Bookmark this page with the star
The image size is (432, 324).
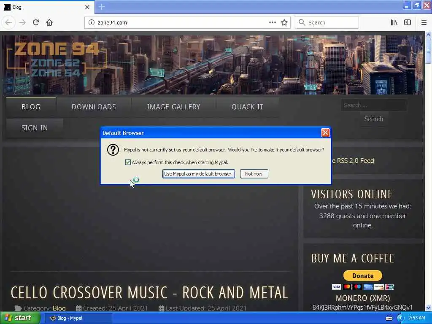pos(284,23)
